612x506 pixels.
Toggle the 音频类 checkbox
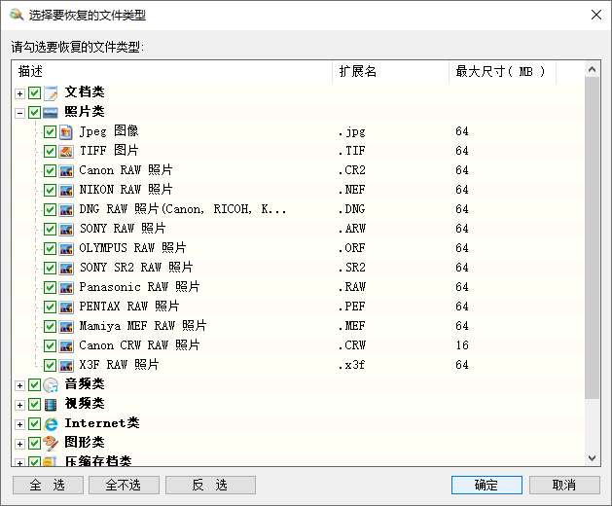[34, 385]
